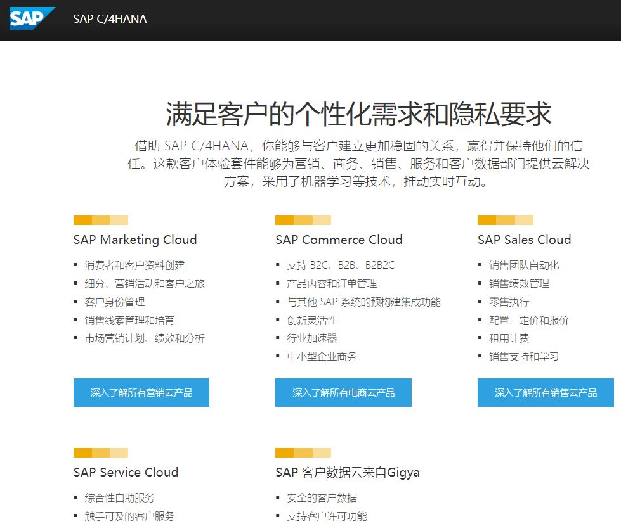Click the list item 安全的客户数据
This screenshot has height=526, width=621.
tap(322, 498)
